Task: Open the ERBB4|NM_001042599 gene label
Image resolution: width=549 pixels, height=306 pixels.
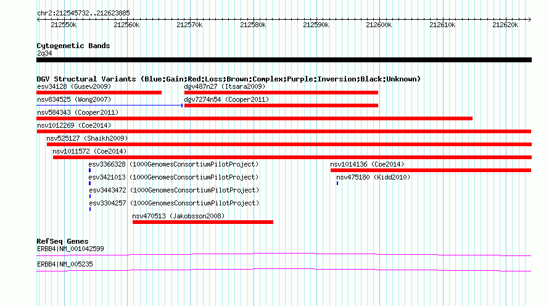Action: [x=71, y=249]
